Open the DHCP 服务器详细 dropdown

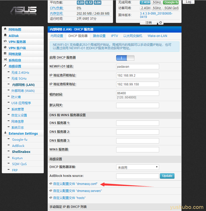coord(138,167)
